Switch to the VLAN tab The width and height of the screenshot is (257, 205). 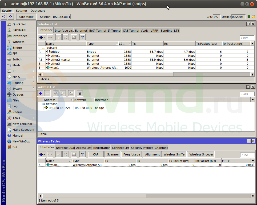pos(144,31)
